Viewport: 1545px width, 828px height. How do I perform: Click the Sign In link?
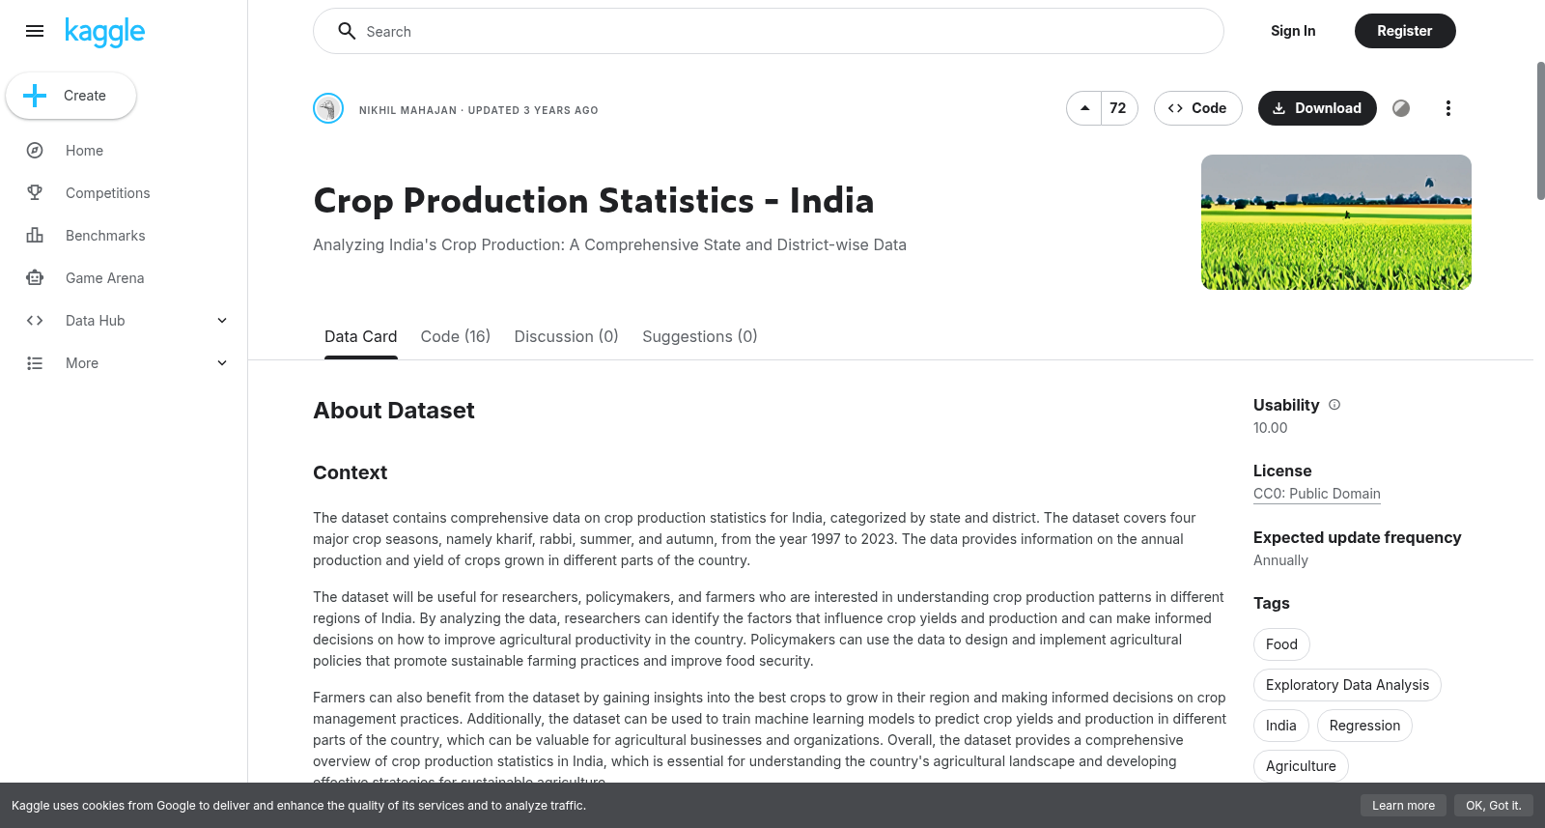click(1292, 31)
